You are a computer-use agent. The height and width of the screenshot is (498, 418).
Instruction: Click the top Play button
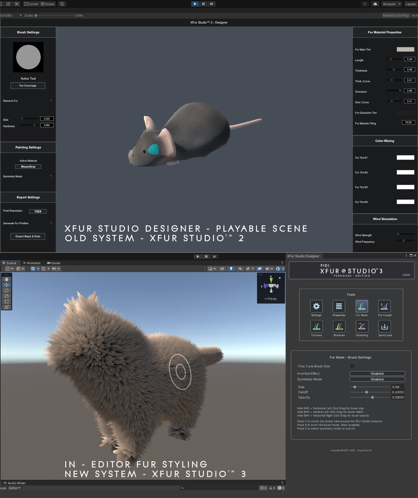[195, 4]
